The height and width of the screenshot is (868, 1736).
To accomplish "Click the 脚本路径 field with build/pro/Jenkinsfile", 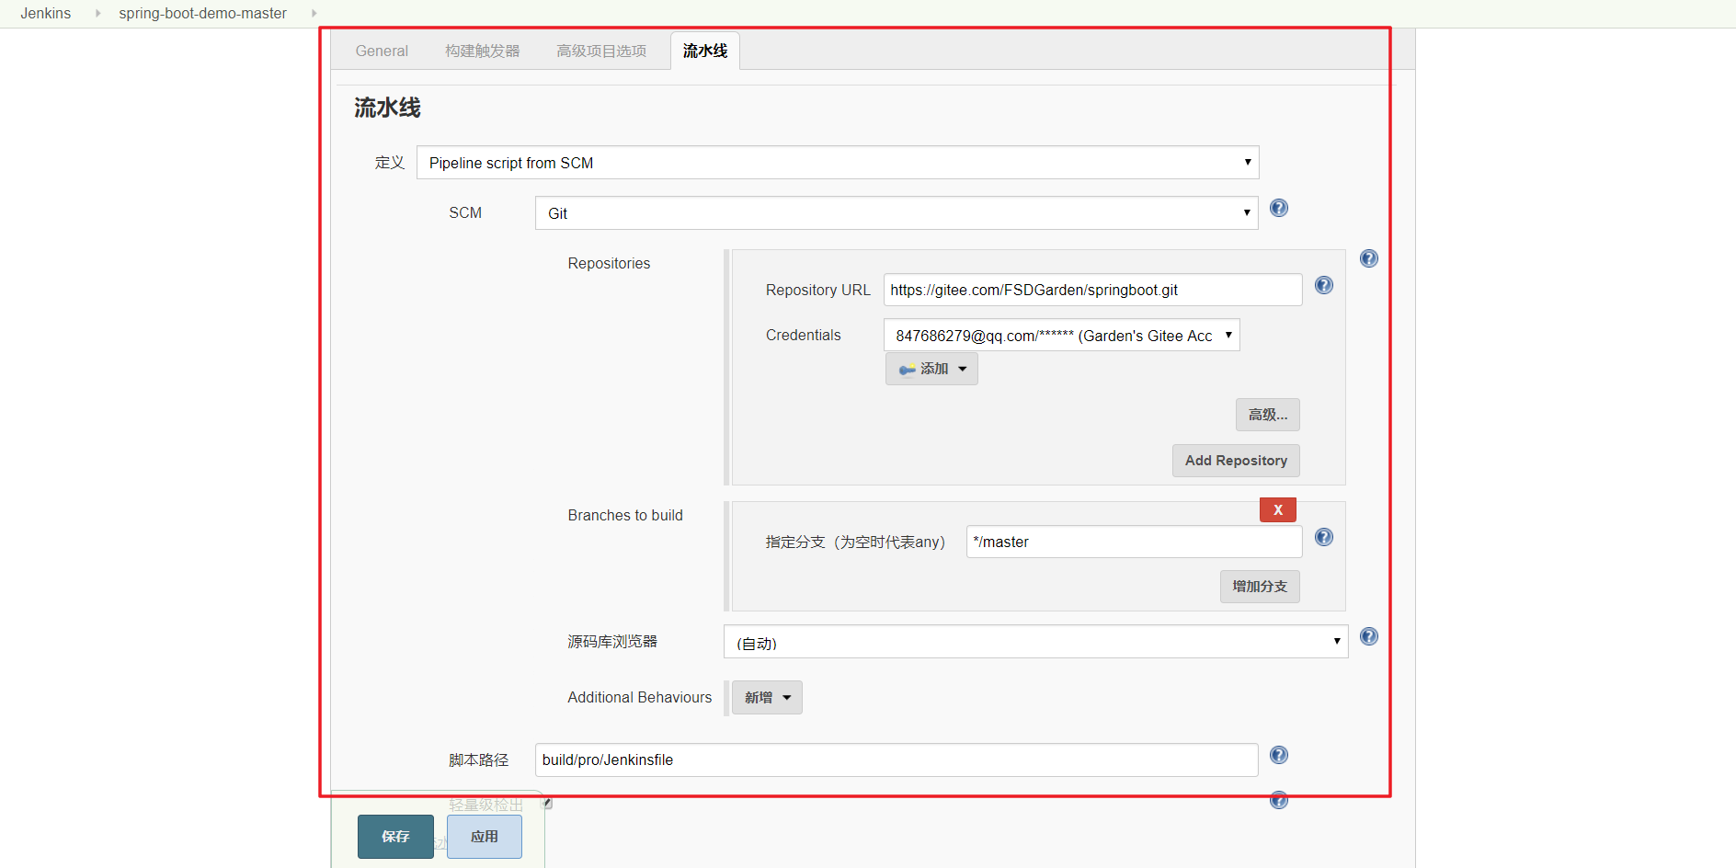I will click(897, 759).
